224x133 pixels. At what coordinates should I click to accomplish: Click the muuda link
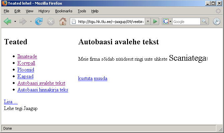101,78
